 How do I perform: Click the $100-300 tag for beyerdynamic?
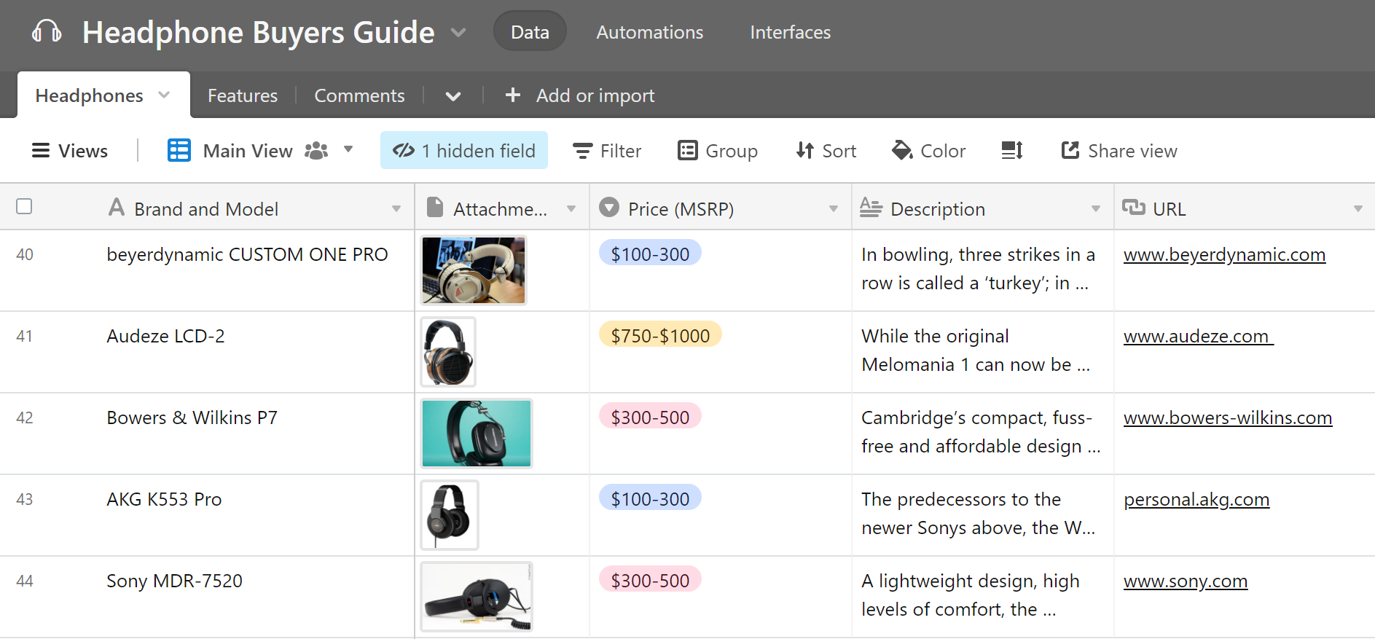point(650,254)
